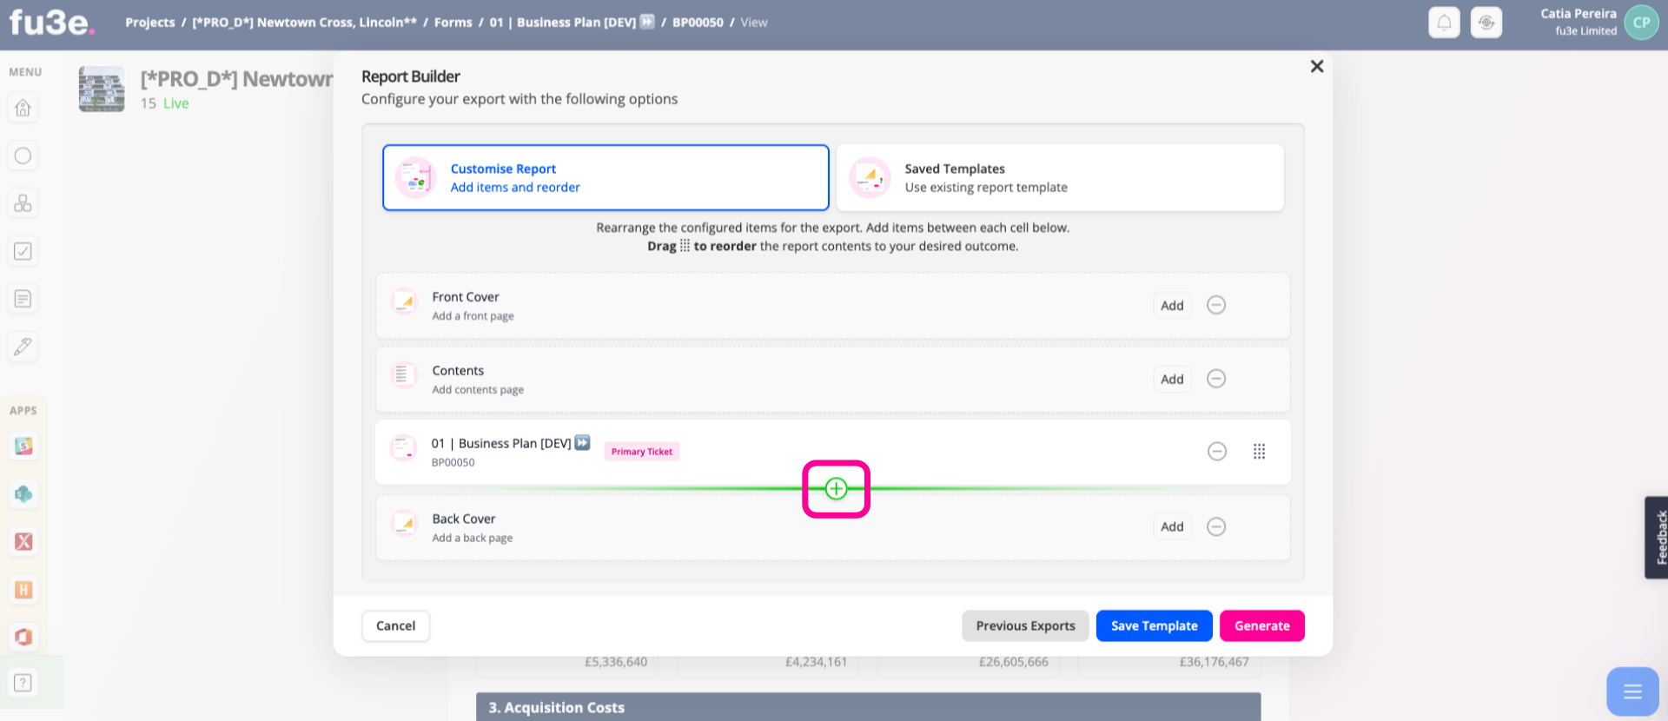Open the help question mark icon
This screenshot has width=1668, height=721.
pos(23,683)
